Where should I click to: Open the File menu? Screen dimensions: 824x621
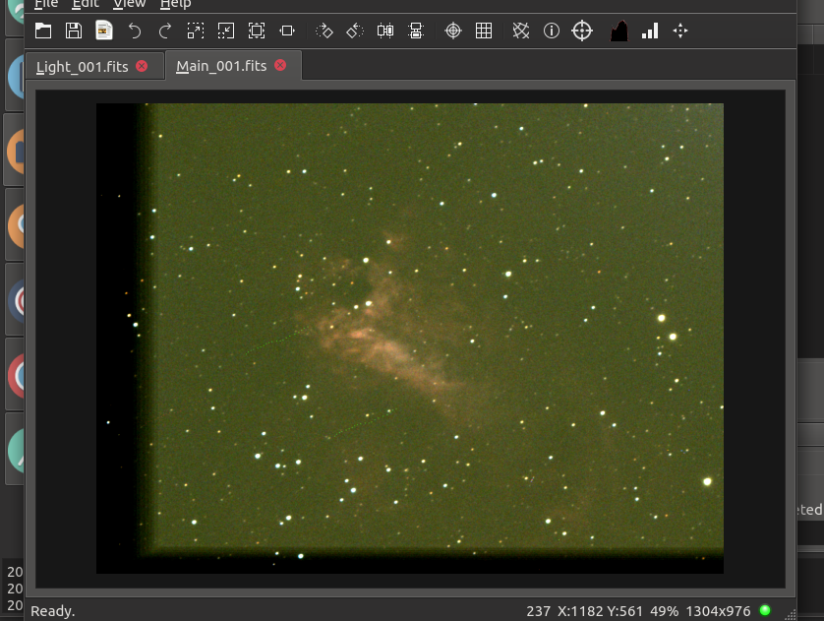46,4
